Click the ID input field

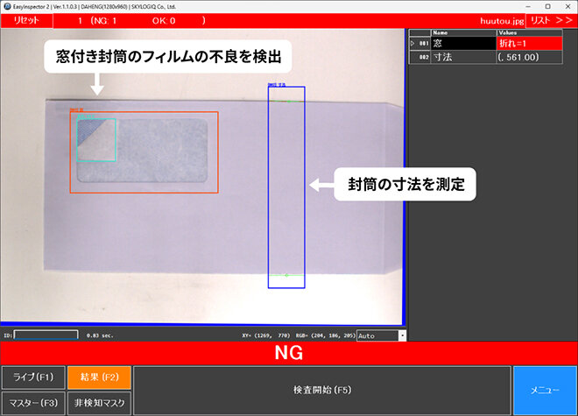pyautogui.click(x=46, y=335)
